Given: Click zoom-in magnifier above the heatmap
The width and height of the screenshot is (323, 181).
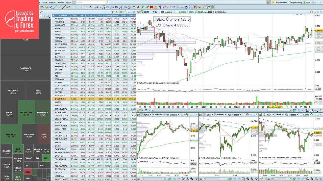Looking at the screenshot, I should [48, 16].
